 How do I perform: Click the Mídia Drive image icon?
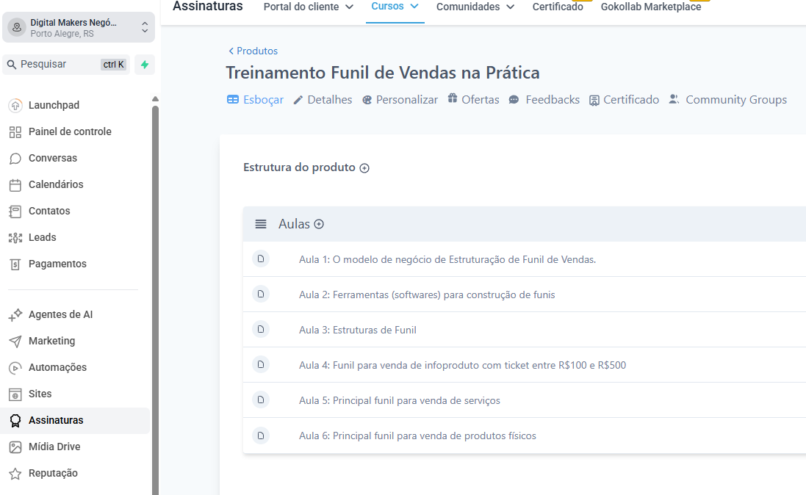click(x=15, y=447)
